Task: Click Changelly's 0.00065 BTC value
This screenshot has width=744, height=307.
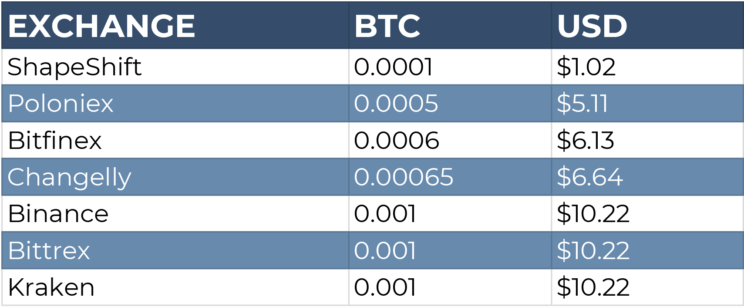Action: pyautogui.click(x=404, y=177)
